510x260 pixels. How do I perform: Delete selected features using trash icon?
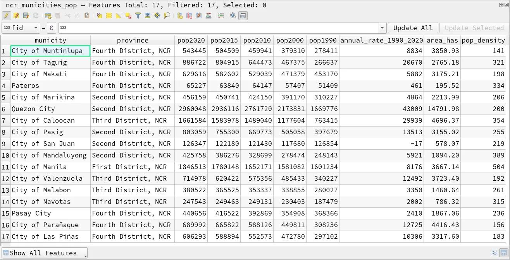click(x=58, y=15)
